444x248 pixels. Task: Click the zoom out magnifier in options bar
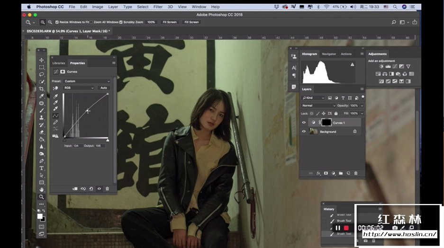pyautogui.click(x=50, y=22)
